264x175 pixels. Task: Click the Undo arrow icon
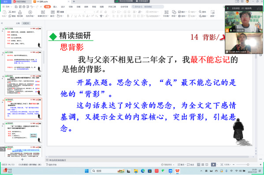pyautogui.click(x=32, y=7)
